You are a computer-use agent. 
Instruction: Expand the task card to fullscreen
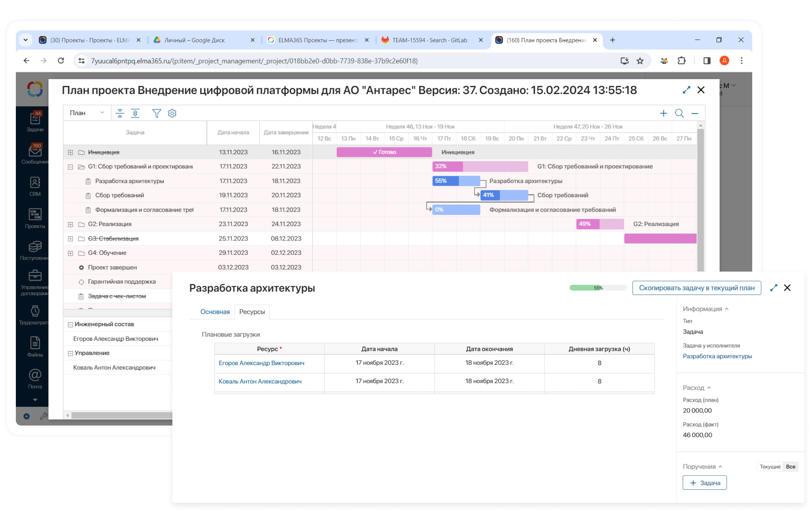(774, 288)
